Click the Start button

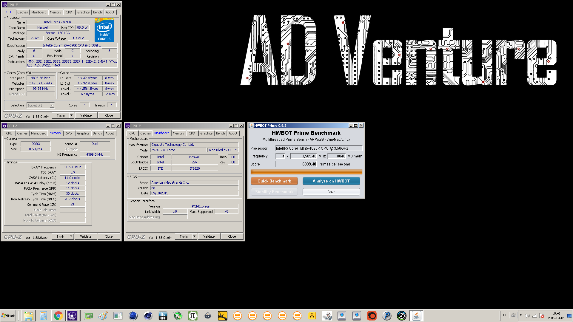8,316
